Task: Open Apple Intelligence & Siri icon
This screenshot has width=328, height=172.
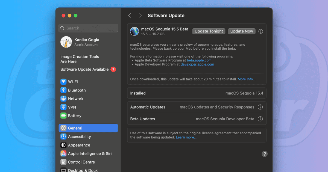Action: click(x=63, y=153)
